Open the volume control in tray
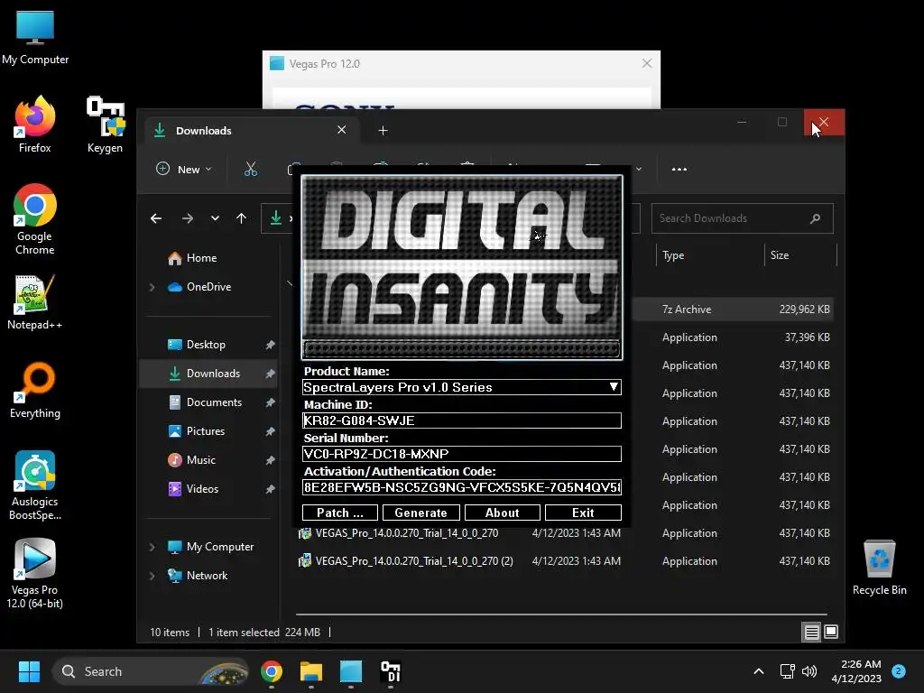Screen dimensions: 924x693 (809, 671)
